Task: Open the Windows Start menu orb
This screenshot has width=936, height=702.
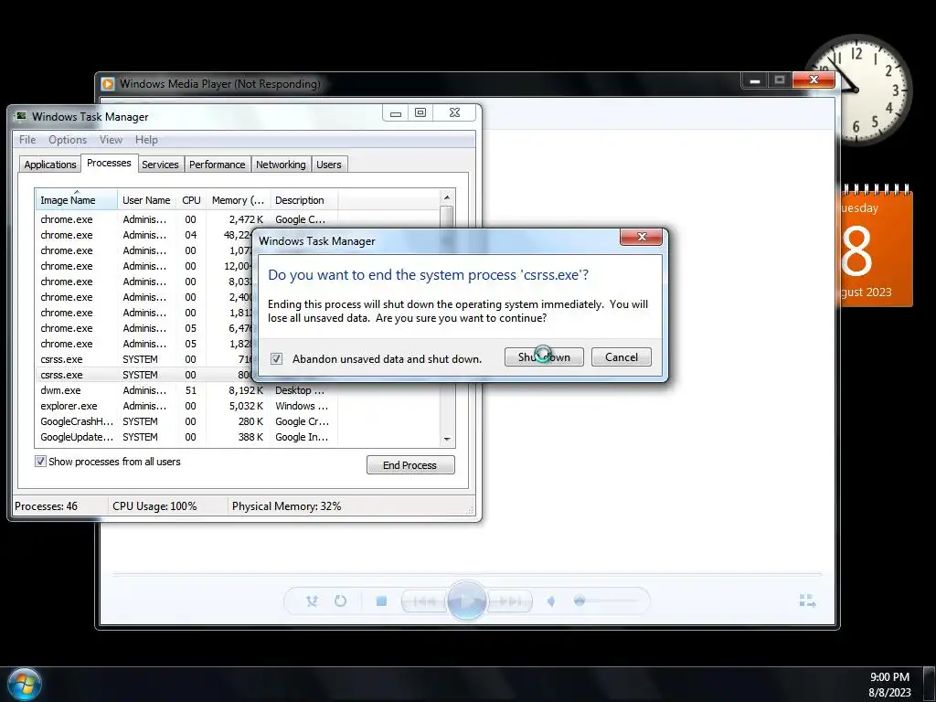Action: click(25, 684)
